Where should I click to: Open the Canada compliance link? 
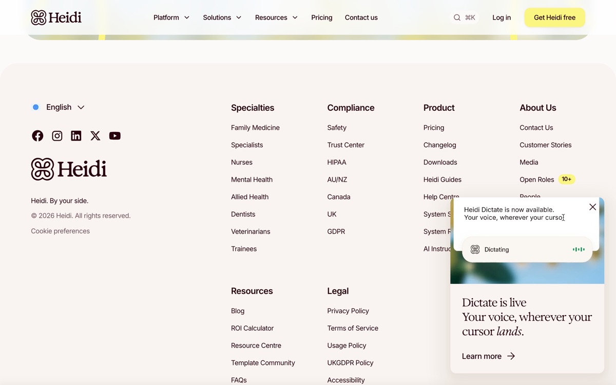[339, 197]
